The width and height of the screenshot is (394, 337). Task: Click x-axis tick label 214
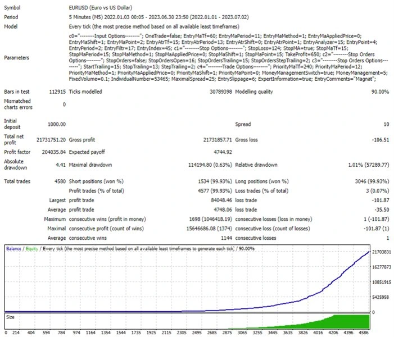coord(16,333)
